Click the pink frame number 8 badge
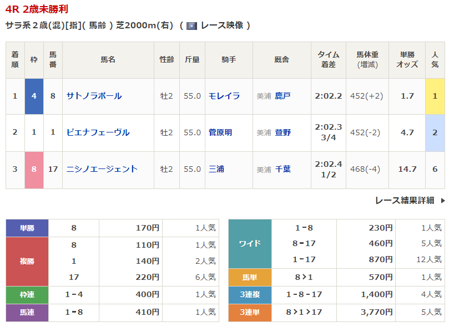This screenshot has width=454, height=327. point(34,169)
